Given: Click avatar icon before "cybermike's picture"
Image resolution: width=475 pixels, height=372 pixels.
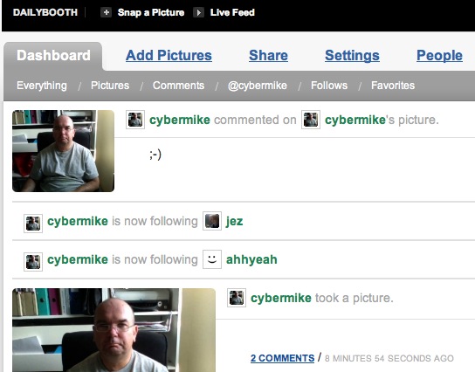Looking at the screenshot, I should pyautogui.click(x=311, y=120).
